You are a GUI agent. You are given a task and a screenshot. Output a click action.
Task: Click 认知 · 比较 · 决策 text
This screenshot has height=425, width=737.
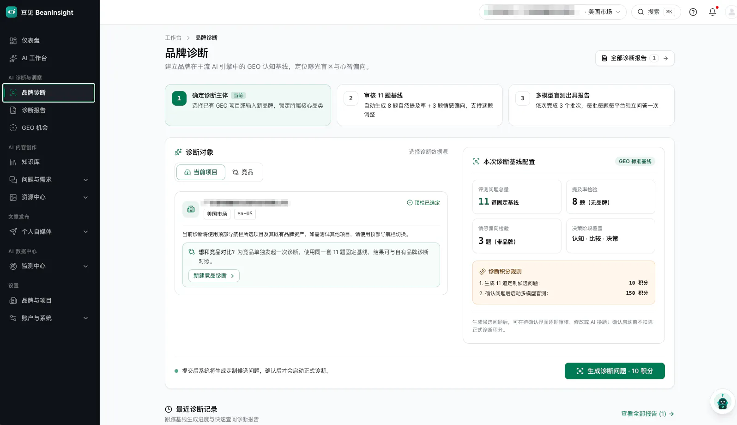[x=595, y=239]
